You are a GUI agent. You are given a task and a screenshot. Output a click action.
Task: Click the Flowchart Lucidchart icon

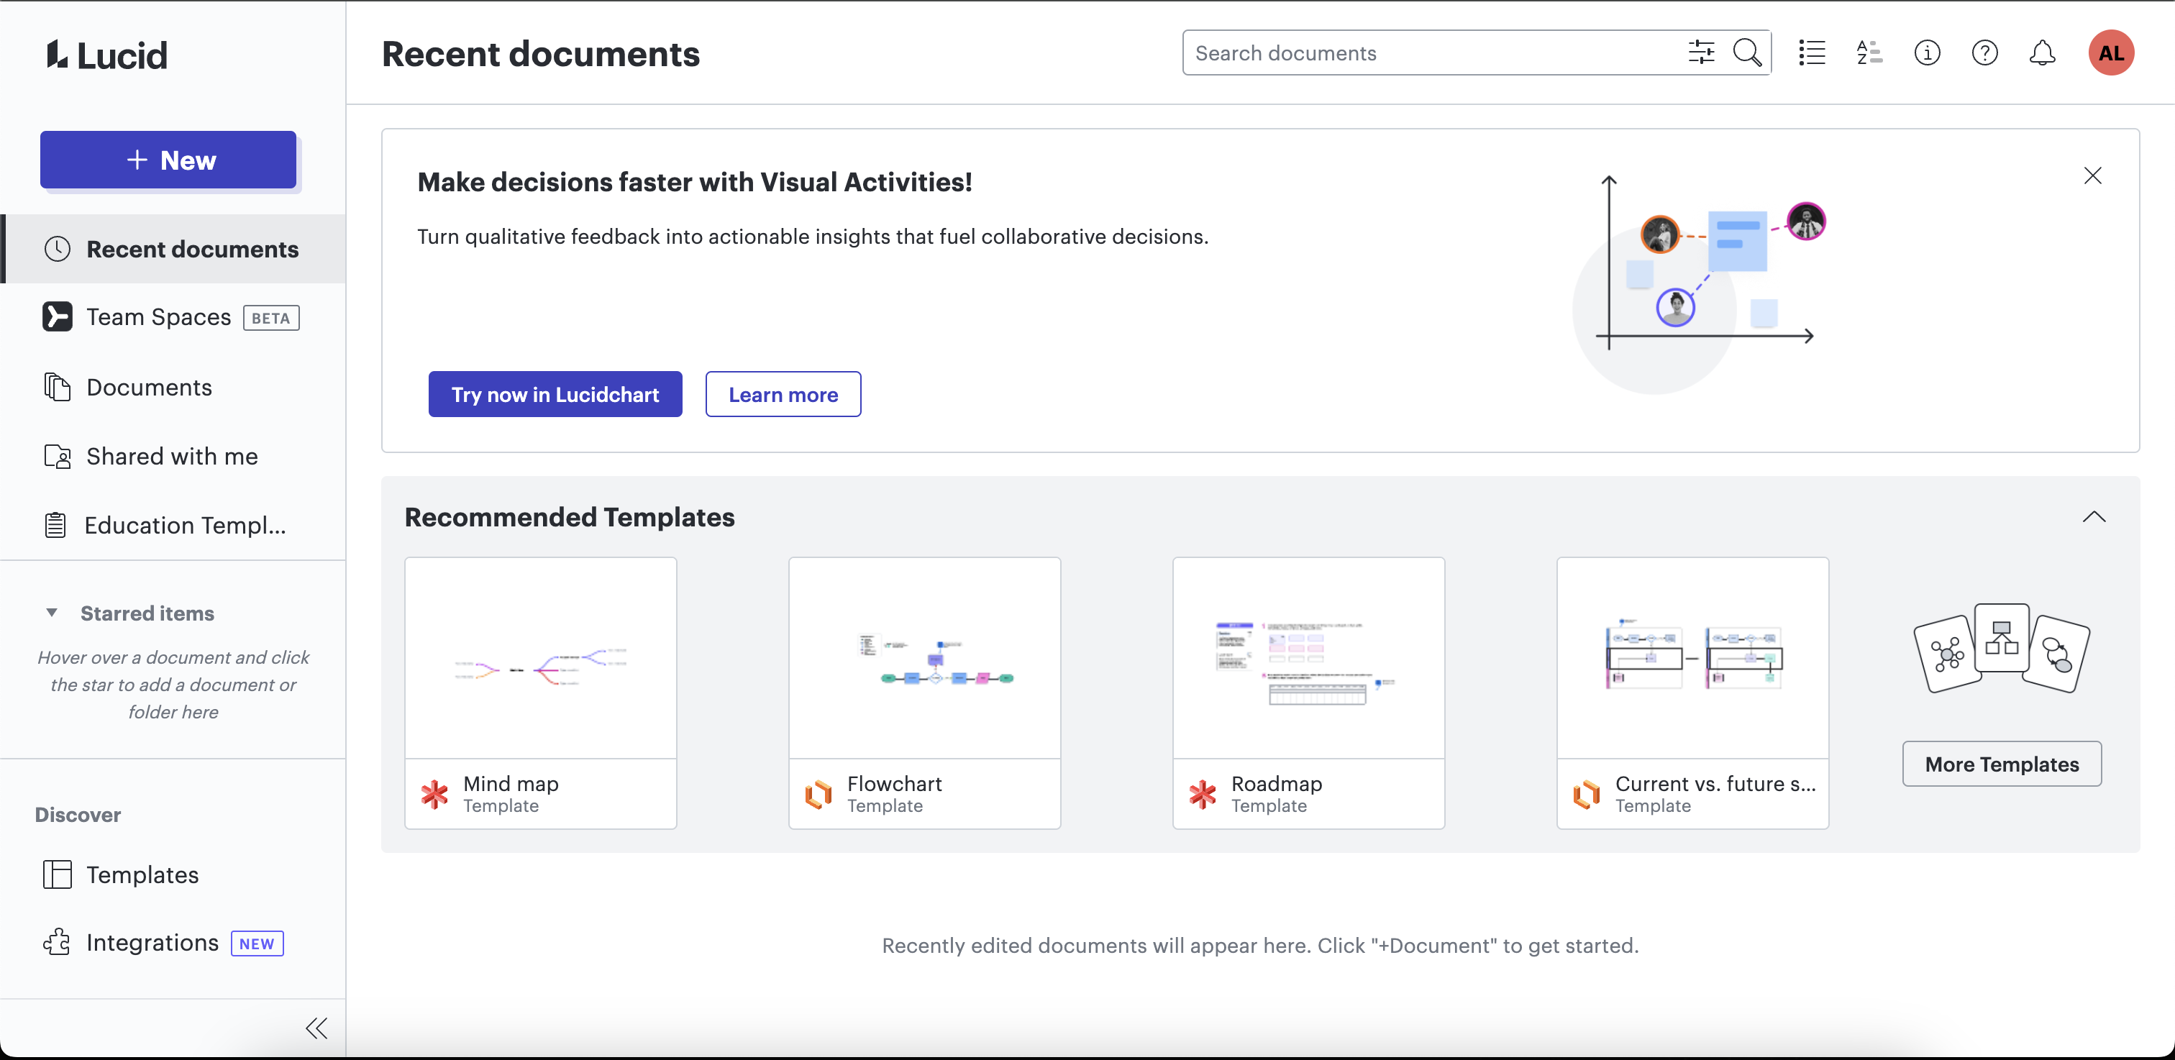[819, 794]
